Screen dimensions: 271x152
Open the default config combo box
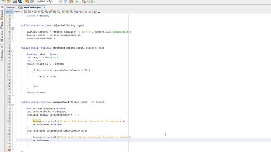click(x=50, y=1)
